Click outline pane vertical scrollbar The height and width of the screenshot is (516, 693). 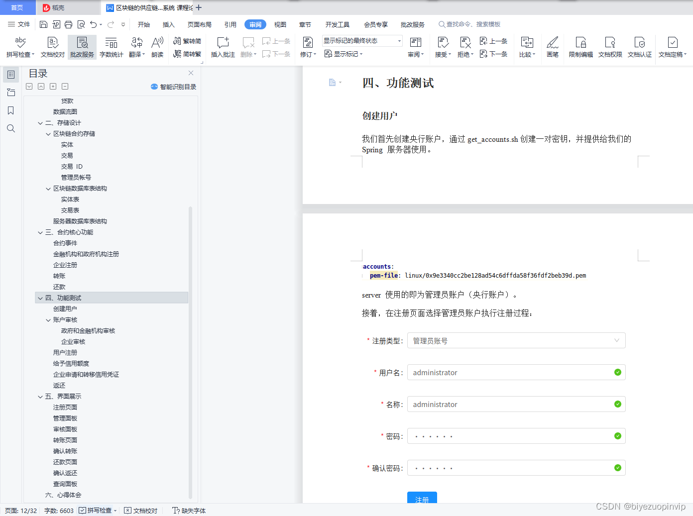(x=191, y=352)
